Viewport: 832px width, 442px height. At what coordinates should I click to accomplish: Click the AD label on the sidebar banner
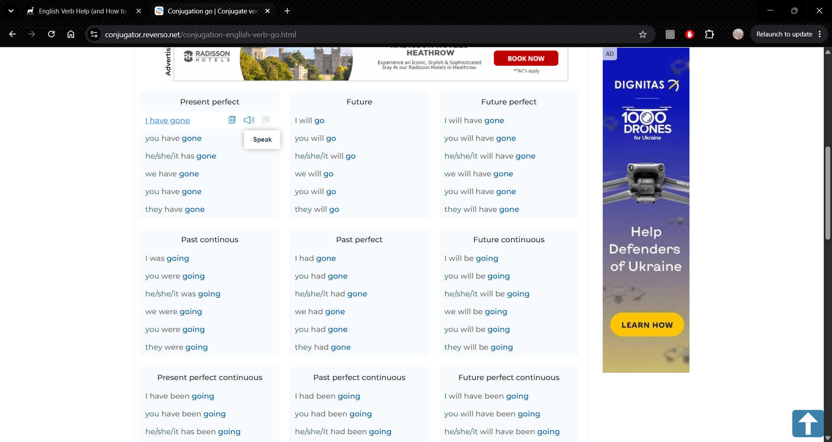pyautogui.click(x=610, y=54)
